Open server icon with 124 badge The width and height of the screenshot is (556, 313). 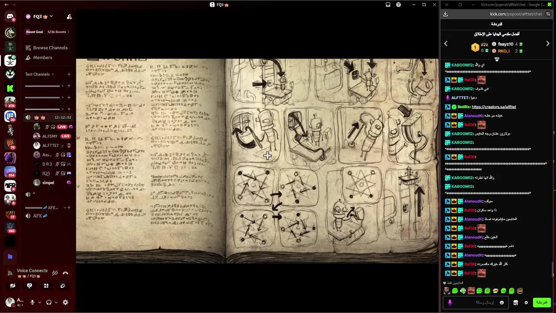coord(10,172)
